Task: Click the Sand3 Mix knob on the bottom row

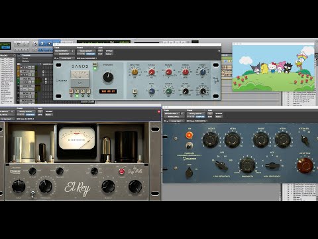Action: (x=203, y=91)
